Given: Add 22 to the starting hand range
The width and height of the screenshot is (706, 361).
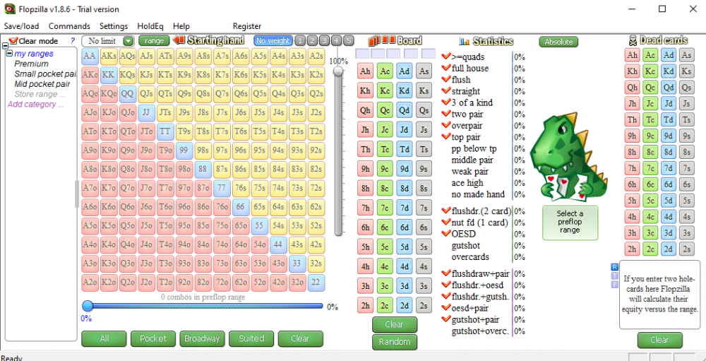Looking at the screenshot, I should (x=316, y=283).
